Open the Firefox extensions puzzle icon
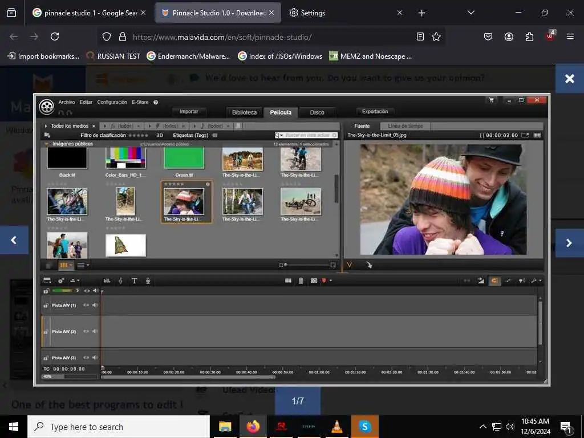This screenshot has height=438, width=584. click(529, 36)
